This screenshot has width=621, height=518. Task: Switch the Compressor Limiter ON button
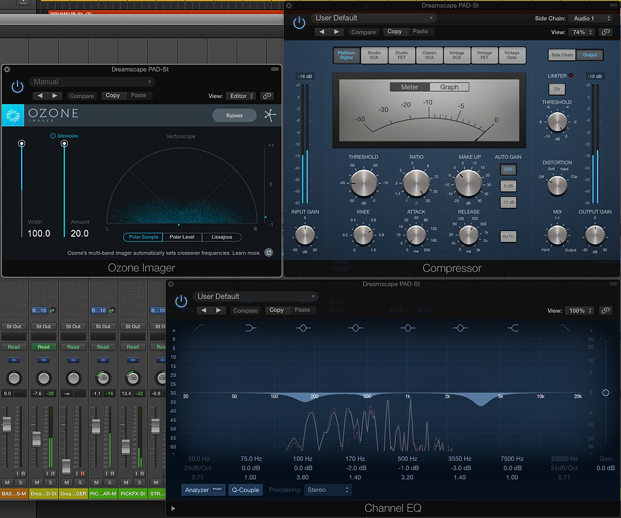(x=557, y=89)
